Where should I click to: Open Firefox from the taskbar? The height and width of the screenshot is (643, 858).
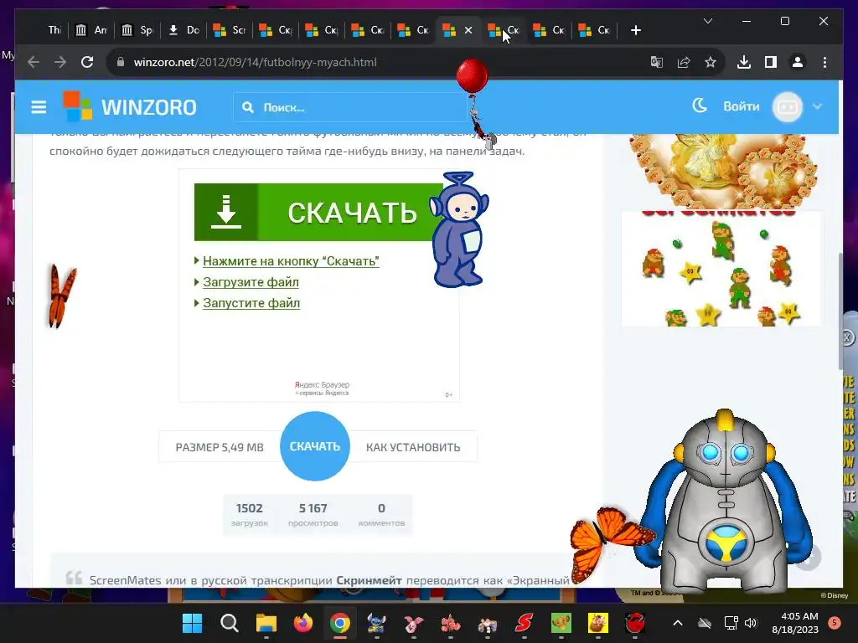tap(302, 623)
